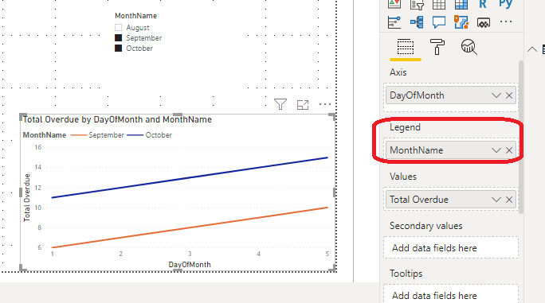Select the Matrix visual icon
This screenshot has width=545, height=303.
pos(461,4)
